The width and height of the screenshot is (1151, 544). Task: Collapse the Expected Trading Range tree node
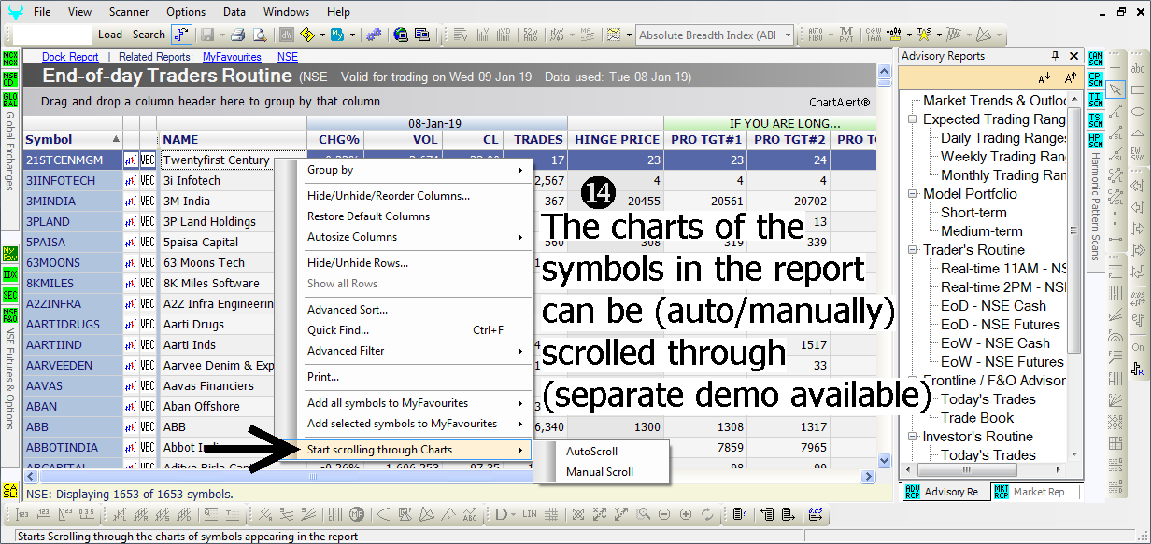(913, 119)
